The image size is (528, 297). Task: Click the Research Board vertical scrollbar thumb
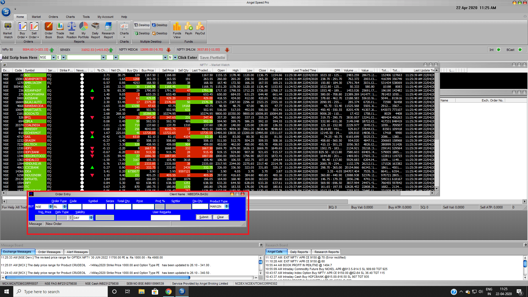[x=525, y=263]
